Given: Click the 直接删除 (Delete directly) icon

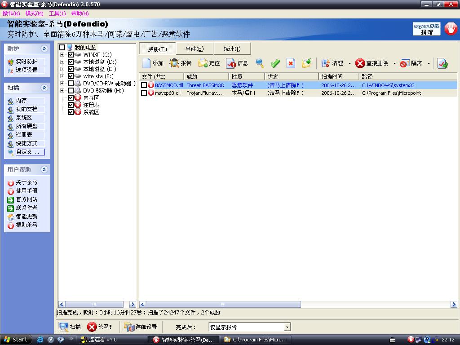Looking at the screenshot, I should (x=360, y=63).
